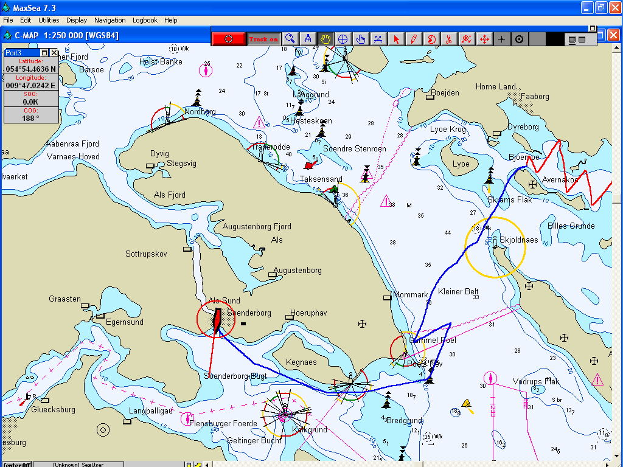Click the red buoy near Taksensand
Viewport: 623px width, 467px height.
tap(310, 164)
